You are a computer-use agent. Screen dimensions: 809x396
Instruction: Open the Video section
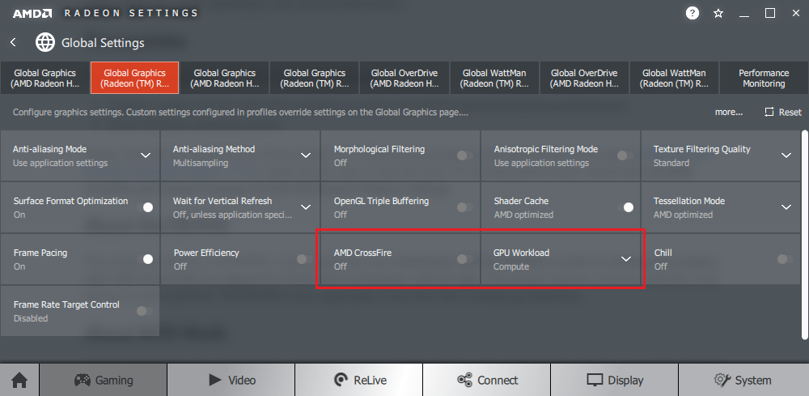(231, 381)
